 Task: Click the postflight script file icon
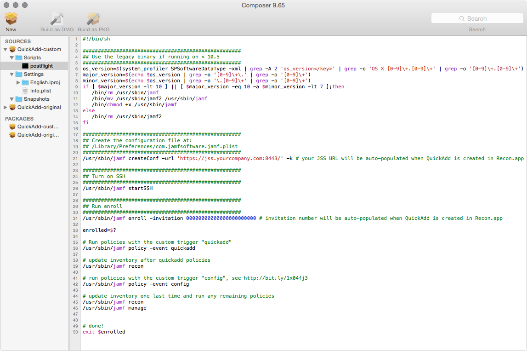(25, 66)
